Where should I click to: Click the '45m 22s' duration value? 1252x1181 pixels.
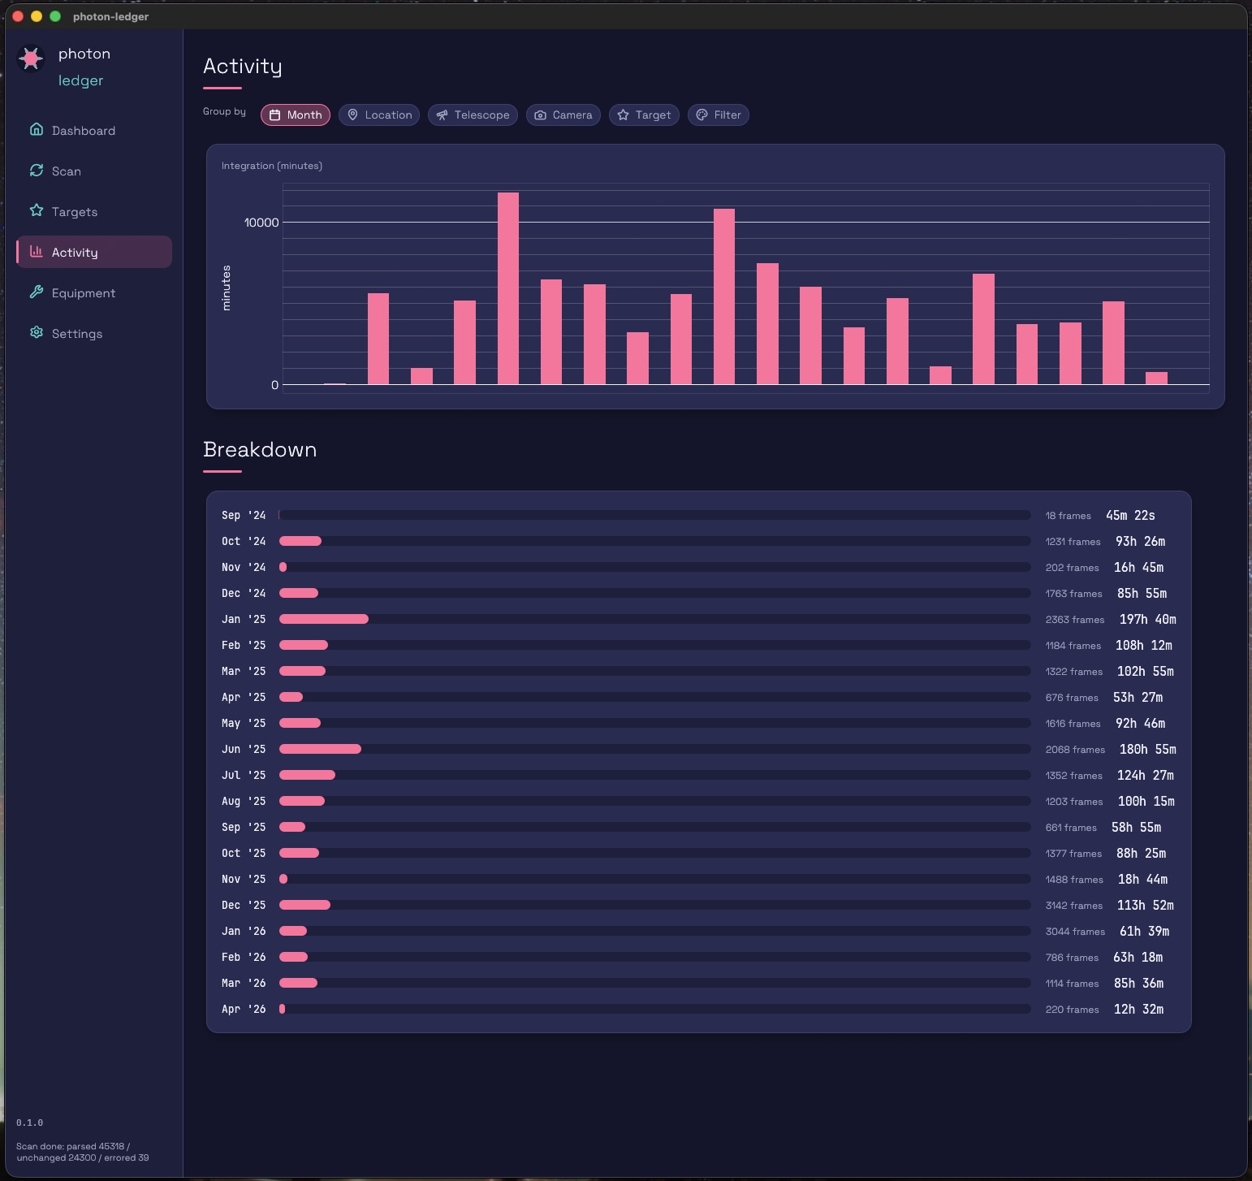point(1130,515)
